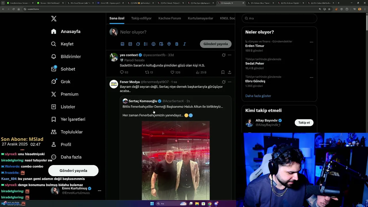Click Daha fazla göster under trends
368x207 pixels.
point(258,96)
